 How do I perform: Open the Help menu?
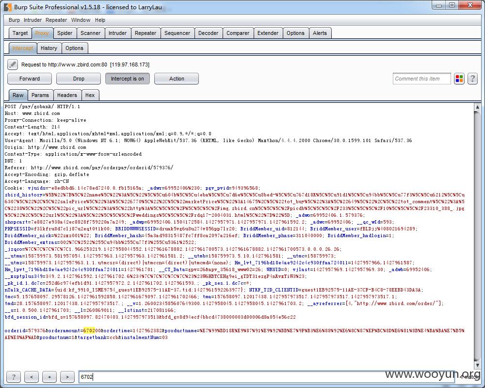pyautogui.click(x=100, y=20)
